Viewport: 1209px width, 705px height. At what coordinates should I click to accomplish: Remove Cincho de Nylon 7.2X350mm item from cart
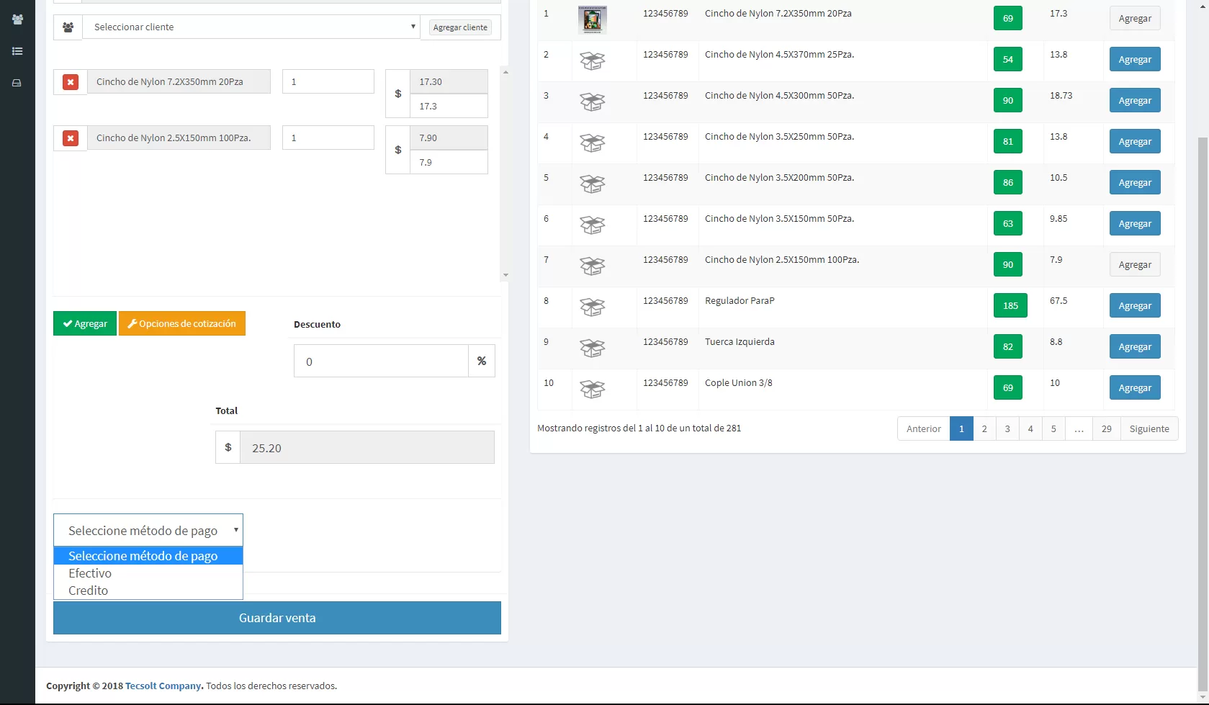pos(71,82)
